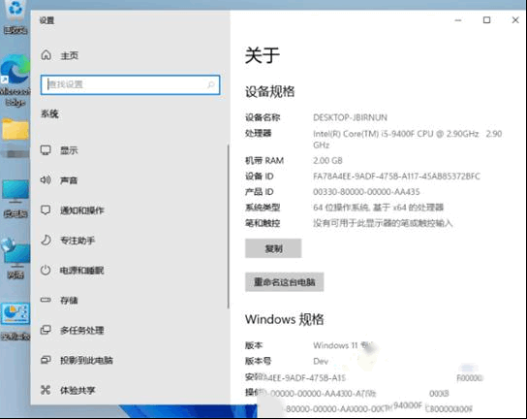Click the 多任务处理 icon

pyautogui.click(x=46, y=330)
